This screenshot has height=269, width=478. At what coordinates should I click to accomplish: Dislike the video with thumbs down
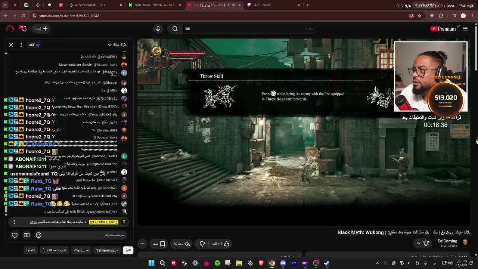pos(202,244)
